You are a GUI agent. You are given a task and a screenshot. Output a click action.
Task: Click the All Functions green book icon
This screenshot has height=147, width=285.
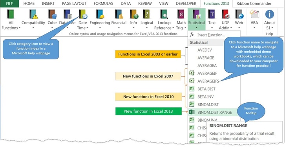11,14
